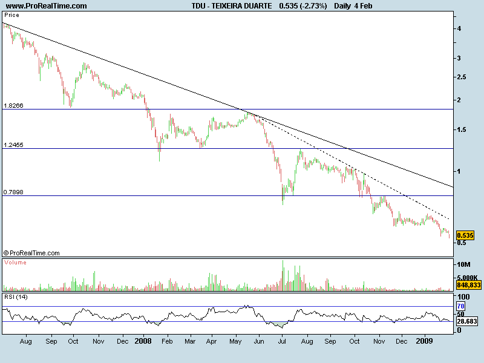
Task: Click the 10M tick on the volume scale
Action: click(463, 264)
